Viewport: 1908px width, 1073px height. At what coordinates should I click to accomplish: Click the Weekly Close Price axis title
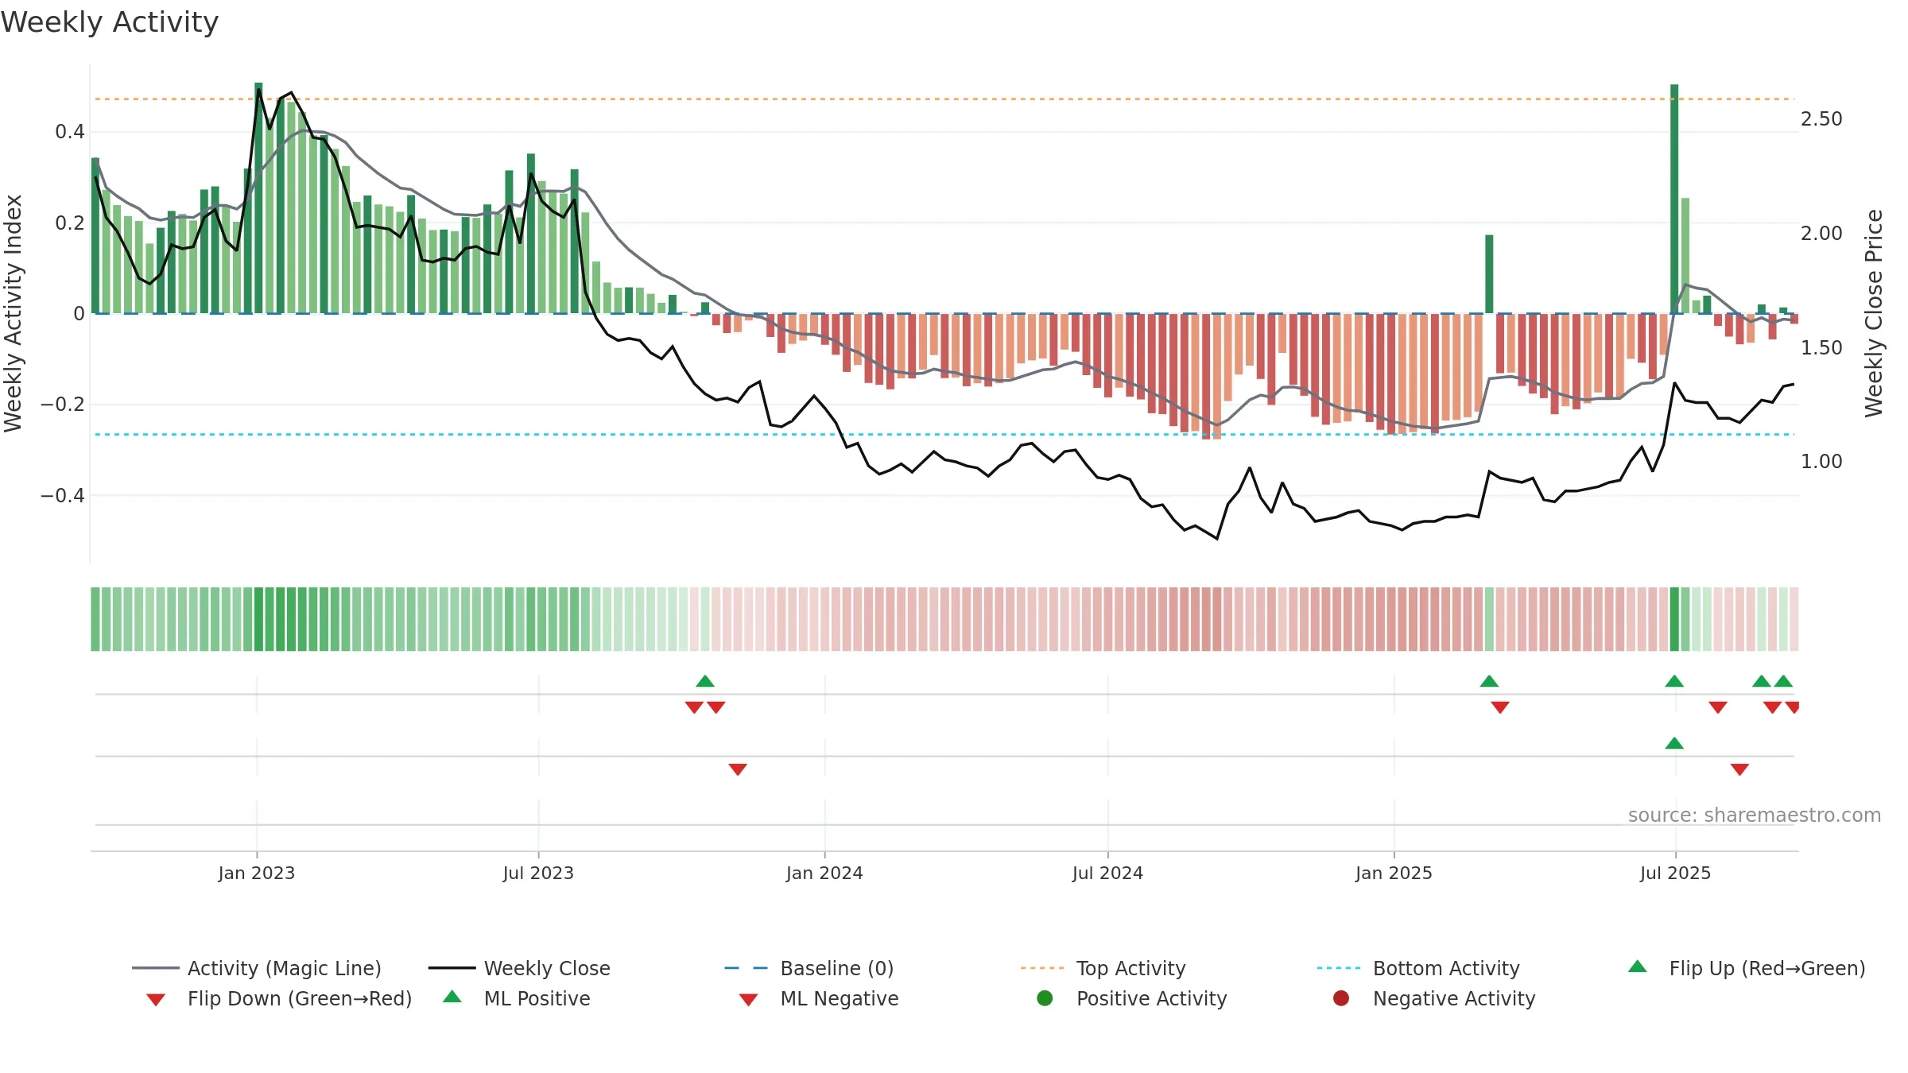pyautogui.click(x=1874, y=313)
